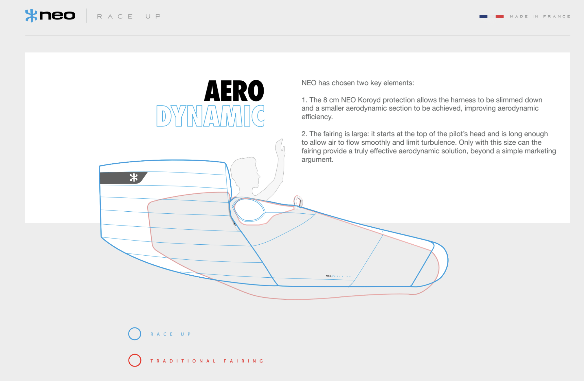This screenshot has height=381, width=584.
Task: Click the black AERO heading
Action: pos(234,91)
